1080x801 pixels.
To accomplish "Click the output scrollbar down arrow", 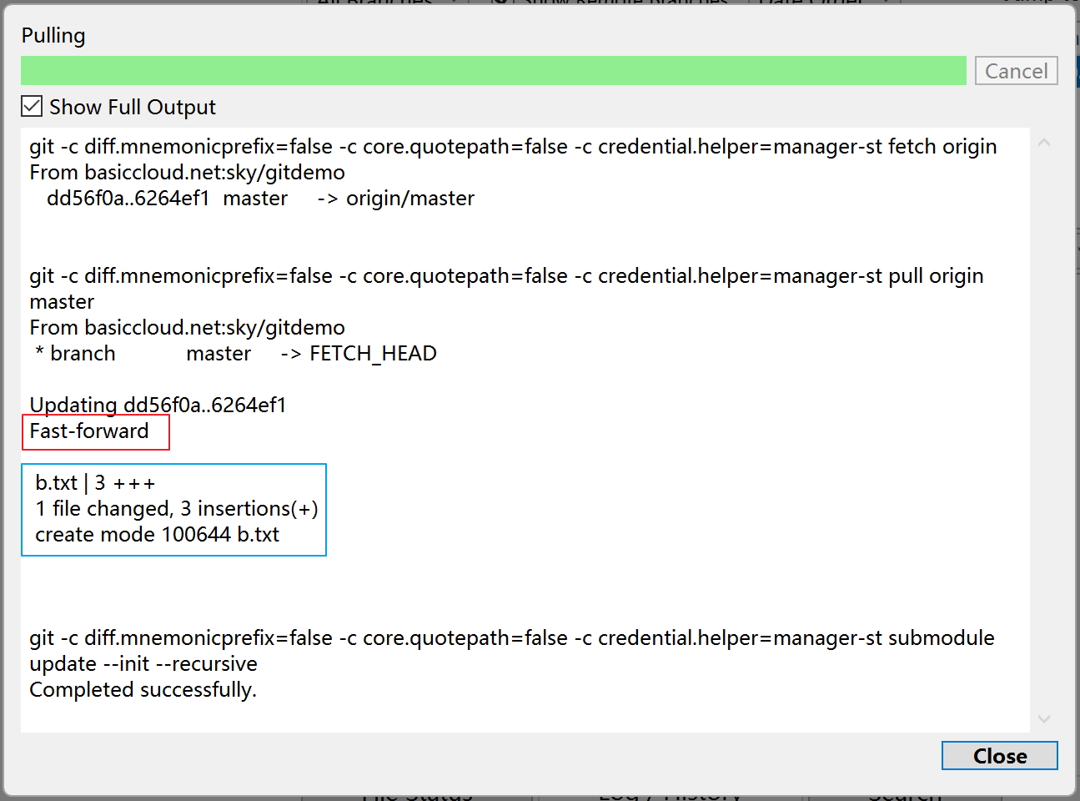I will pos(1044,718).
